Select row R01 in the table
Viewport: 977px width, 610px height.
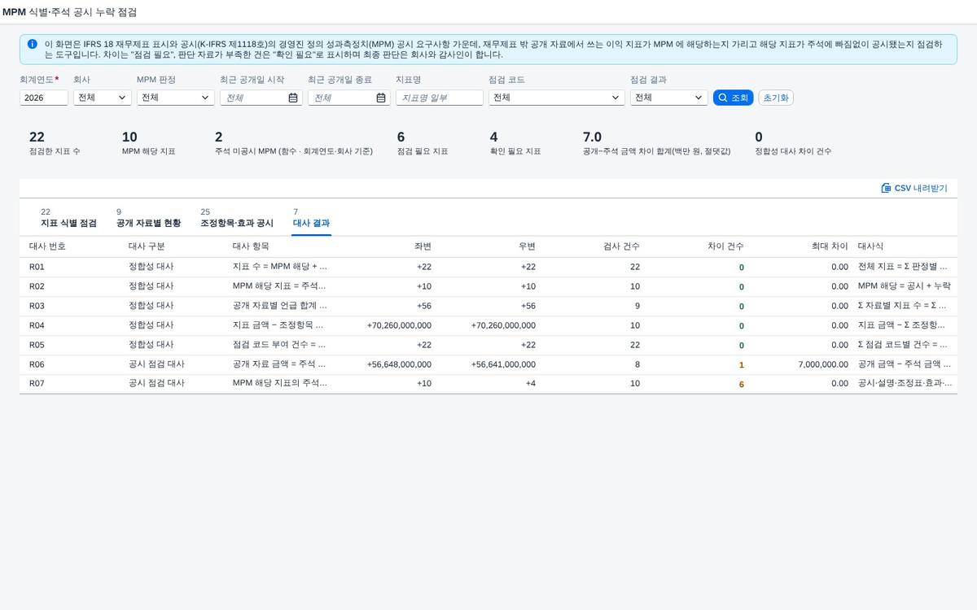[x=488, y=267]
